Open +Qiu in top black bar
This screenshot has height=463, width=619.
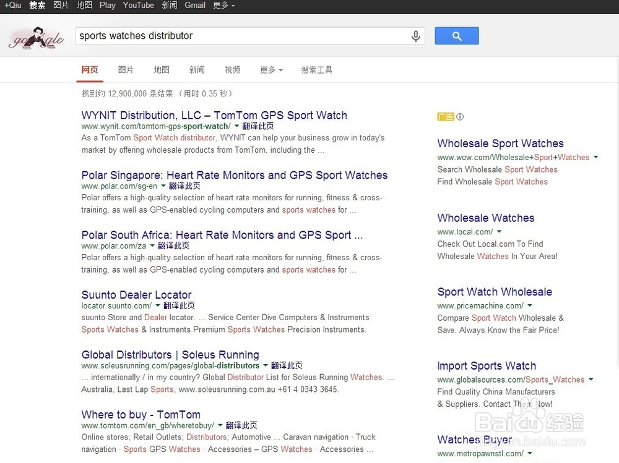(x=12, y=5)
